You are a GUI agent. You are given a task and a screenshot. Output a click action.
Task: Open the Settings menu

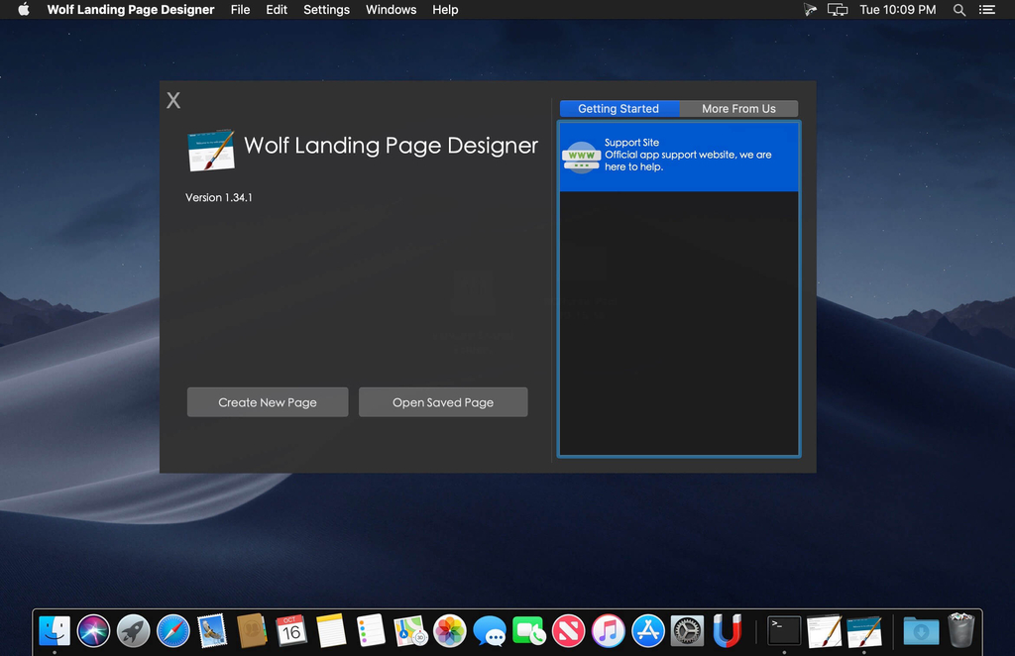pos(326,10)
